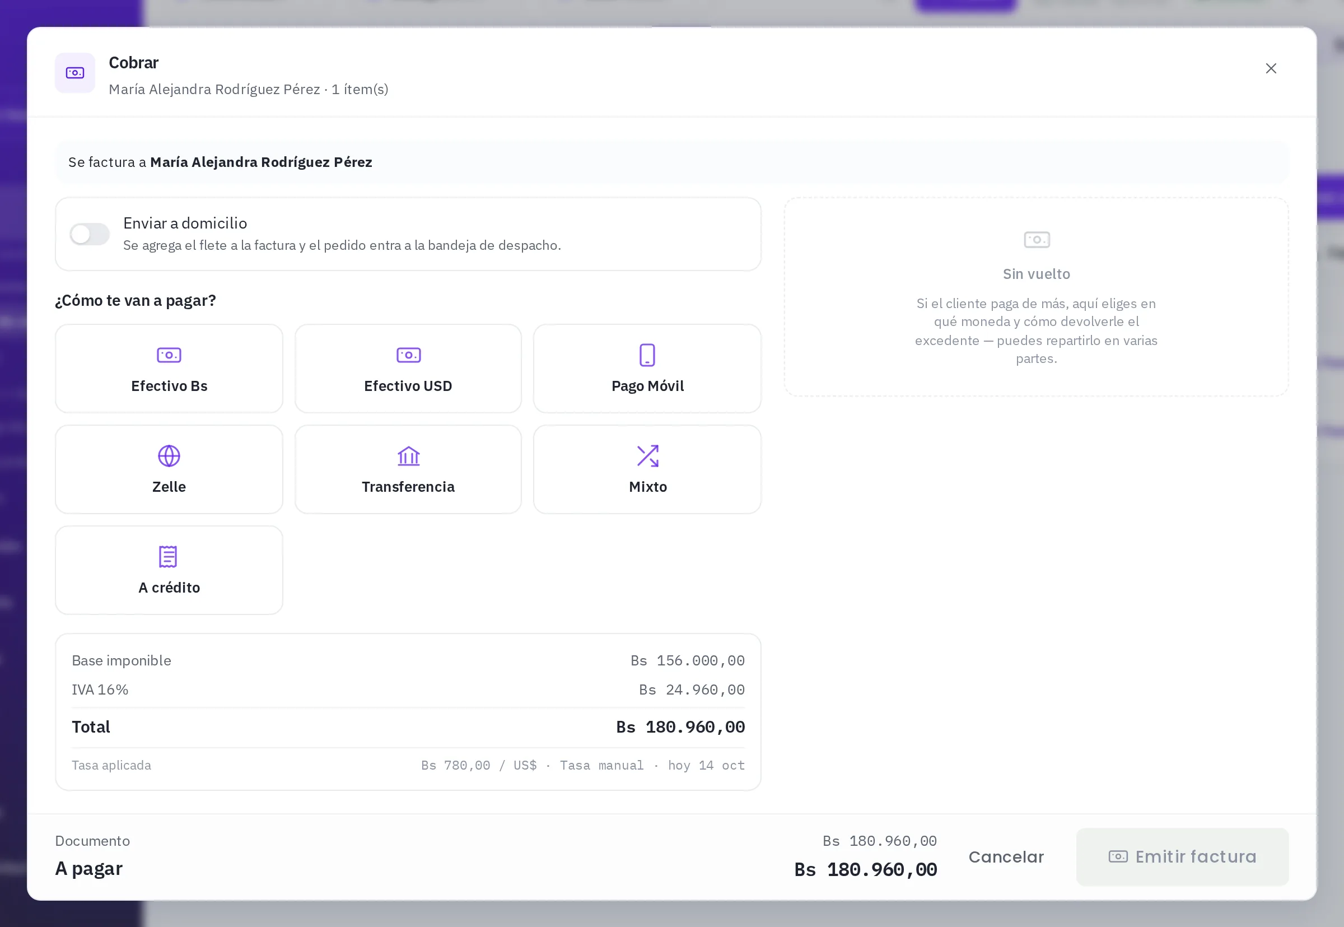Viewport: 1344px width, 927px height.
Task: Select Zelle payment method
Action: pyautogui.click(x=169, y=469)
